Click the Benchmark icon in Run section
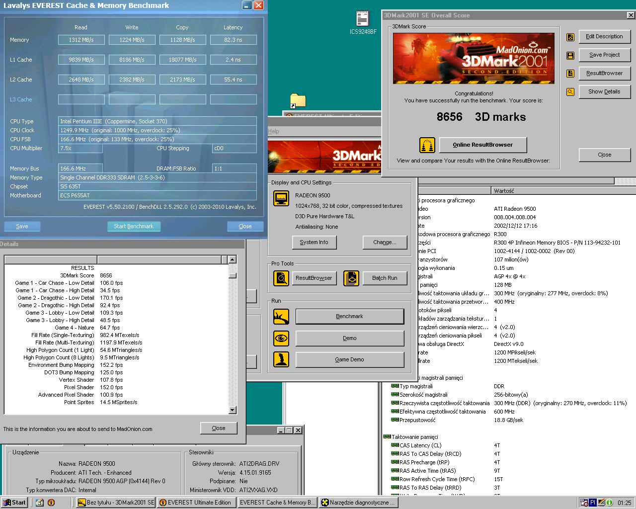This screenshot has width=636, height=509. (281, 317)
